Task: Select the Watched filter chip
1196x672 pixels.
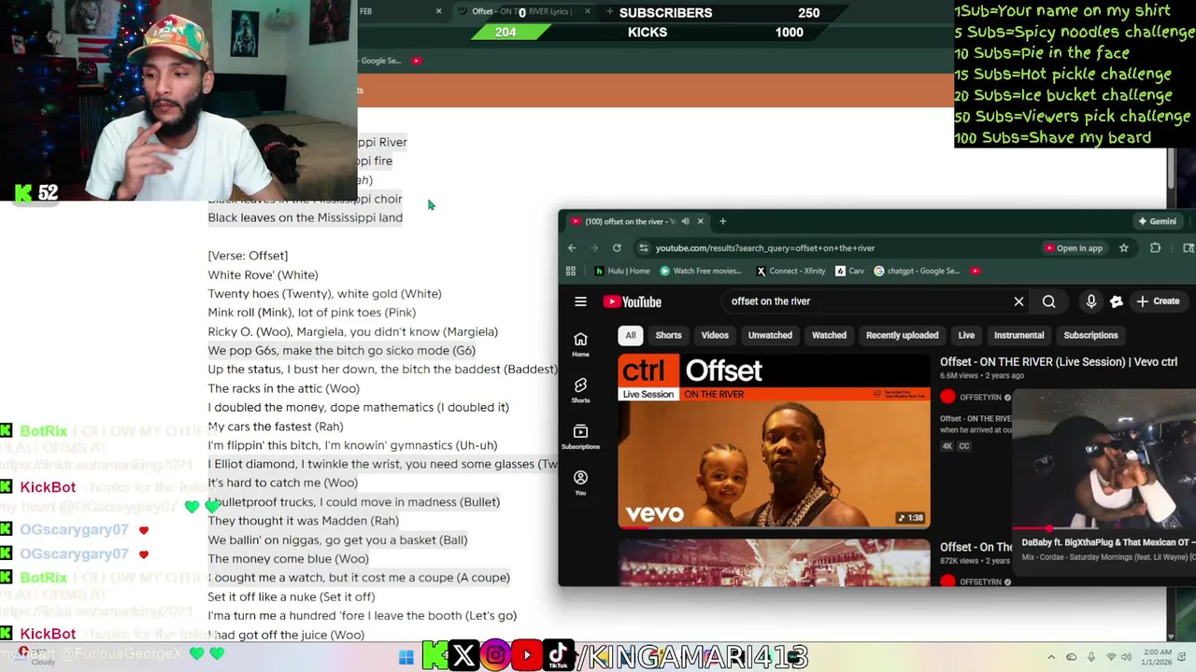Action: pyautogui.click(x=829, y=335)
